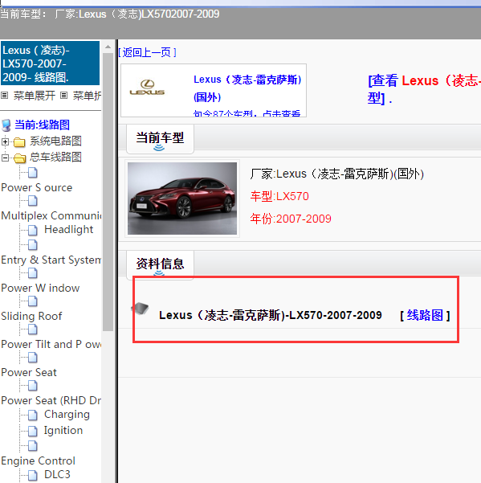Open the DLC3 diagram entry
Image resolution: width=481 pixels, height=483 pixels.
click(57, 474)
